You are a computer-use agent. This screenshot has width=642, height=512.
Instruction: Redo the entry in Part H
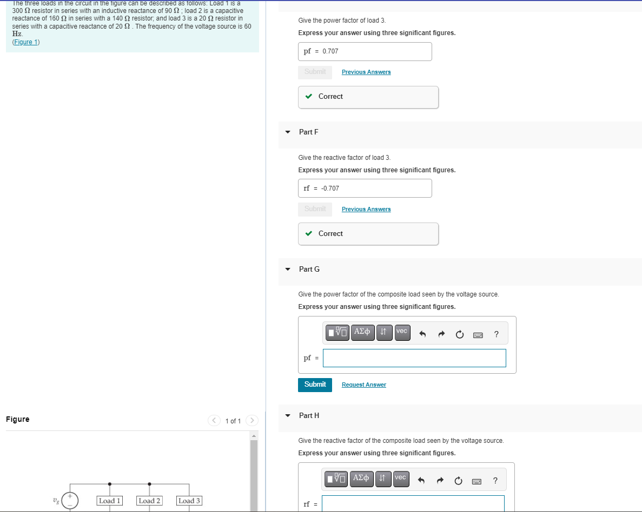pos(440,481)
